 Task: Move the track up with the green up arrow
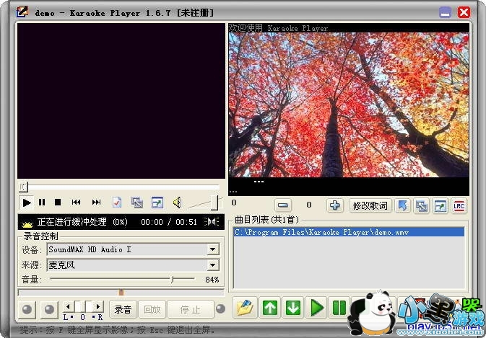click(270, 308)
